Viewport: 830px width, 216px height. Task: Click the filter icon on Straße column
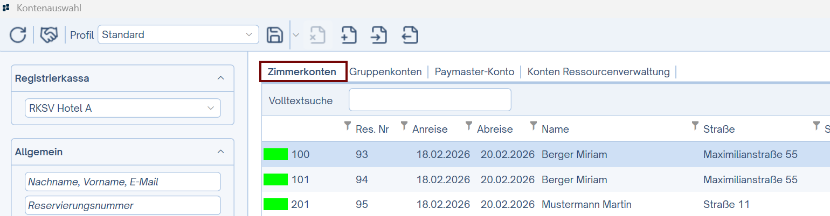[x=695, y=126]
